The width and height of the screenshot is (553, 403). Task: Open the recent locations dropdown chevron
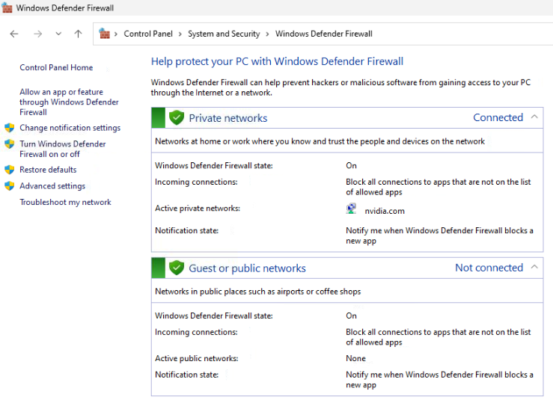(x=58, y=34)
